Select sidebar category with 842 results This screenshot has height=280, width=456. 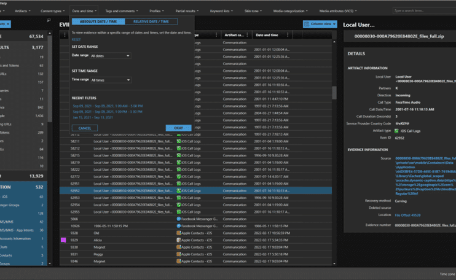point(23,107)
